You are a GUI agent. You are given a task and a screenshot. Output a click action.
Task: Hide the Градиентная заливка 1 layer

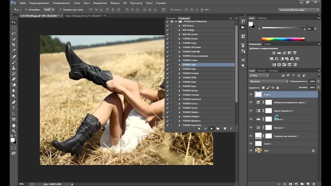click(251, 136)
